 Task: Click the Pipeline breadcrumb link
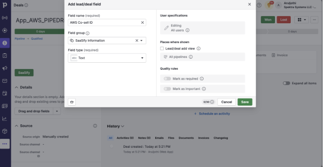(x=20, y=39)
